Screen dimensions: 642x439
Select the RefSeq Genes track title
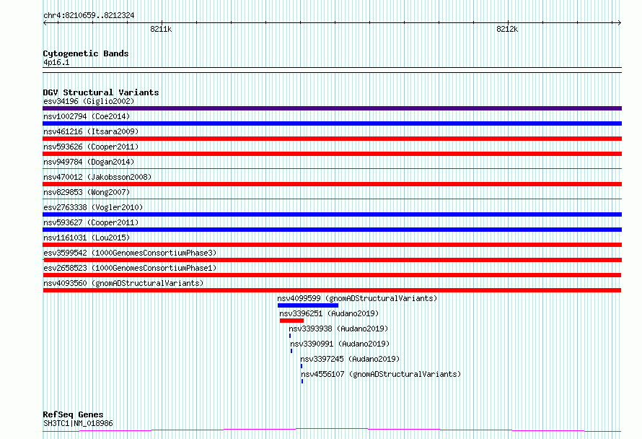tap(73, 415)
